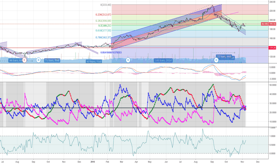Screen dimensions: 277x164
Task: Click the 30.0000 ADX scale value
Action: click(272, 103)
